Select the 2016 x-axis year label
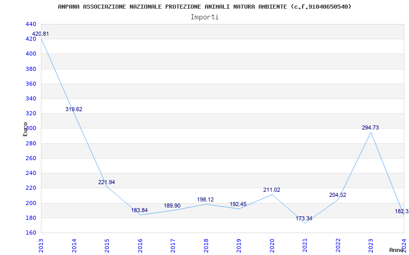 pos(140,246)
